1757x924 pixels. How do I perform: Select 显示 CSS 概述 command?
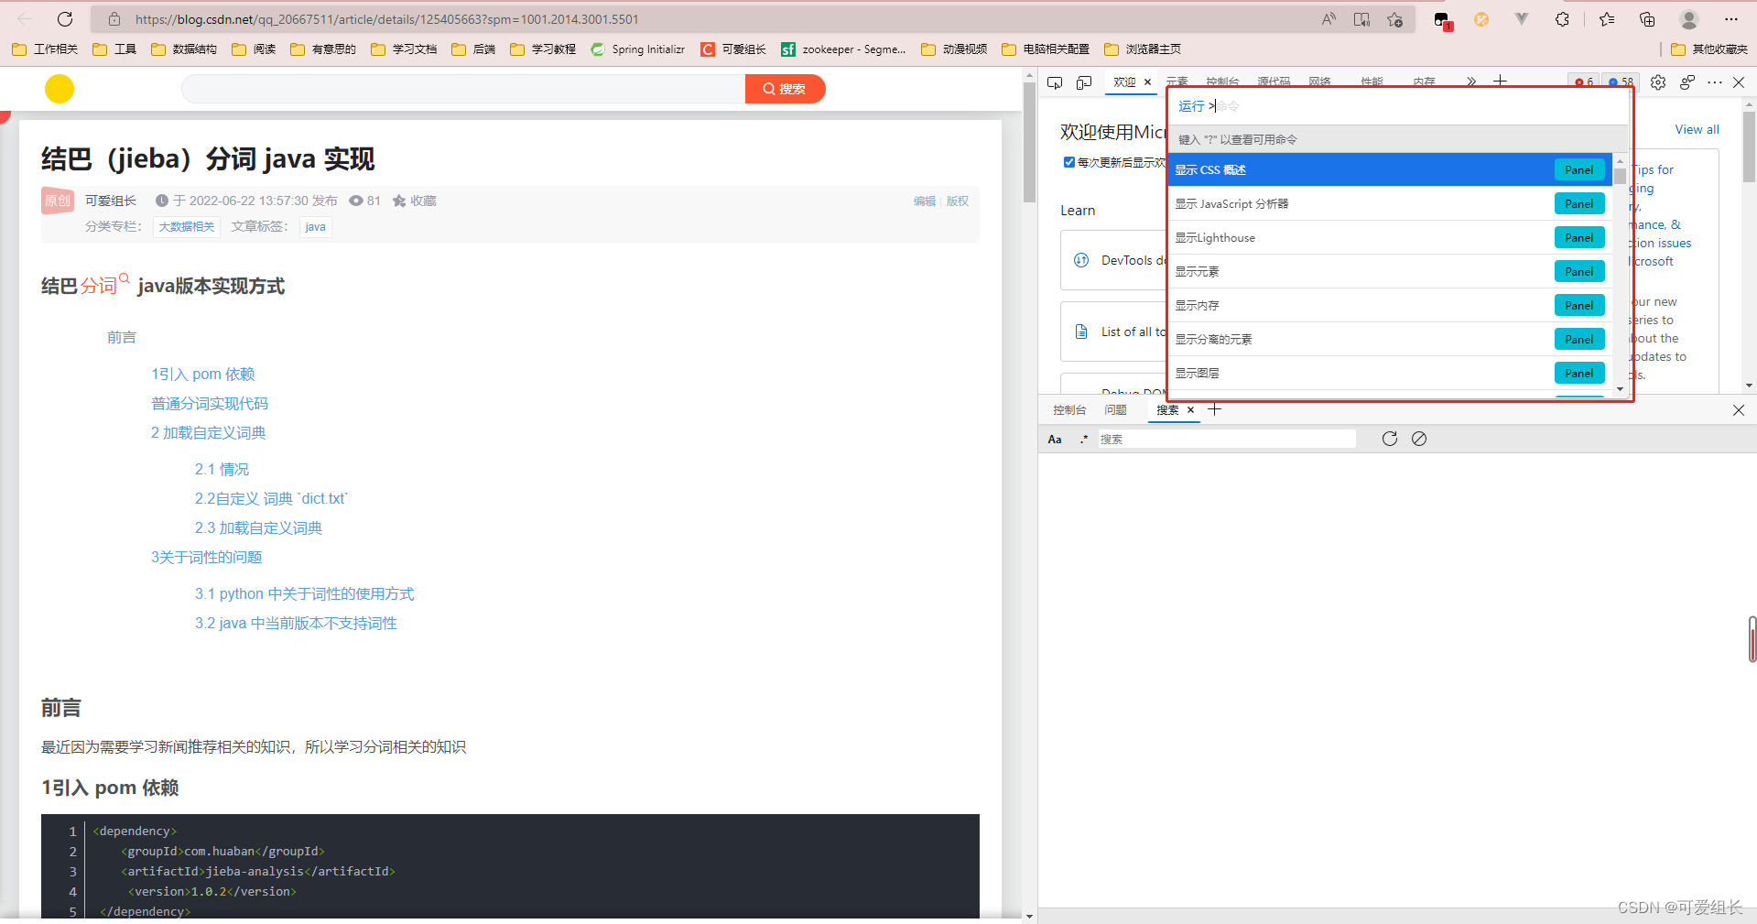pyautogui.click(x=1390, y=169)
